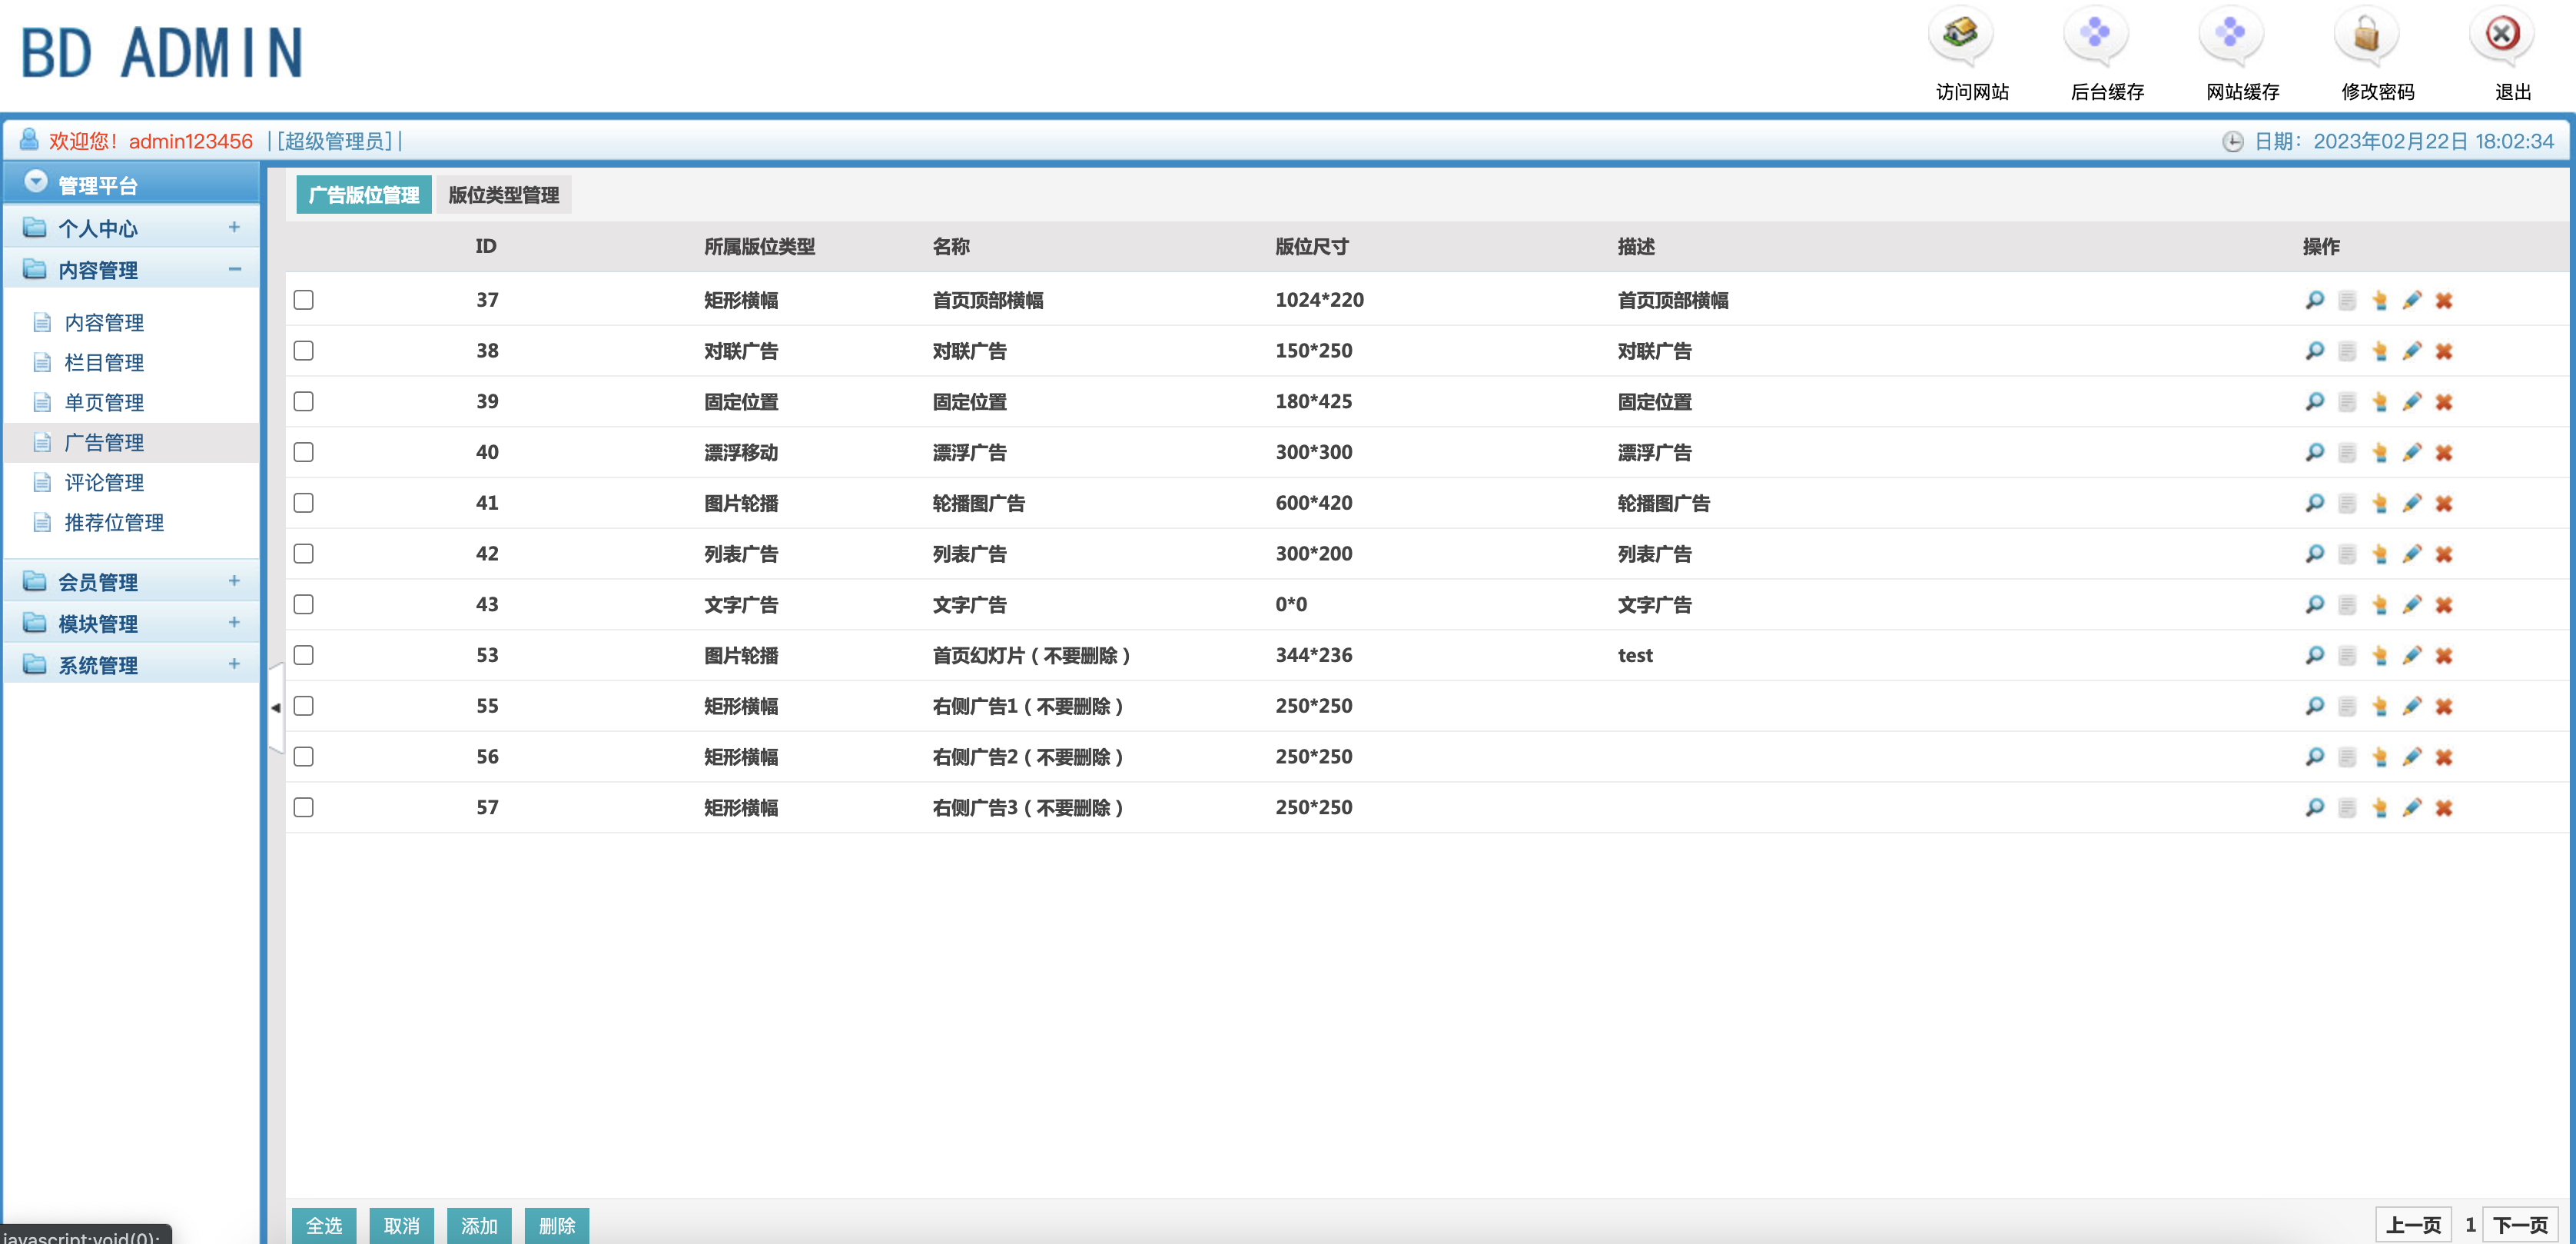The image size is (2576, 1244).
Task: Go to 上一页 previous page
Action: point(2413,1225)
